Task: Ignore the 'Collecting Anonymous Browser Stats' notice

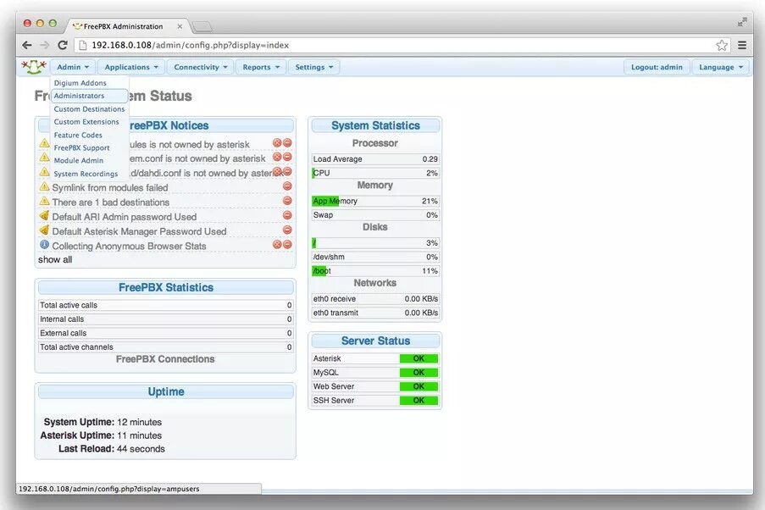Action: (x=287, y=245)
